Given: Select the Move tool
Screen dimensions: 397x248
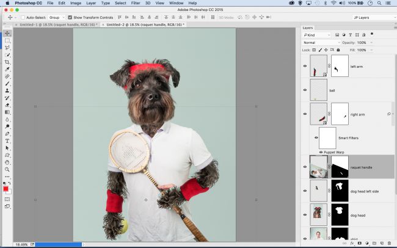Looking at the screenshot, I should tap(7, 33).
